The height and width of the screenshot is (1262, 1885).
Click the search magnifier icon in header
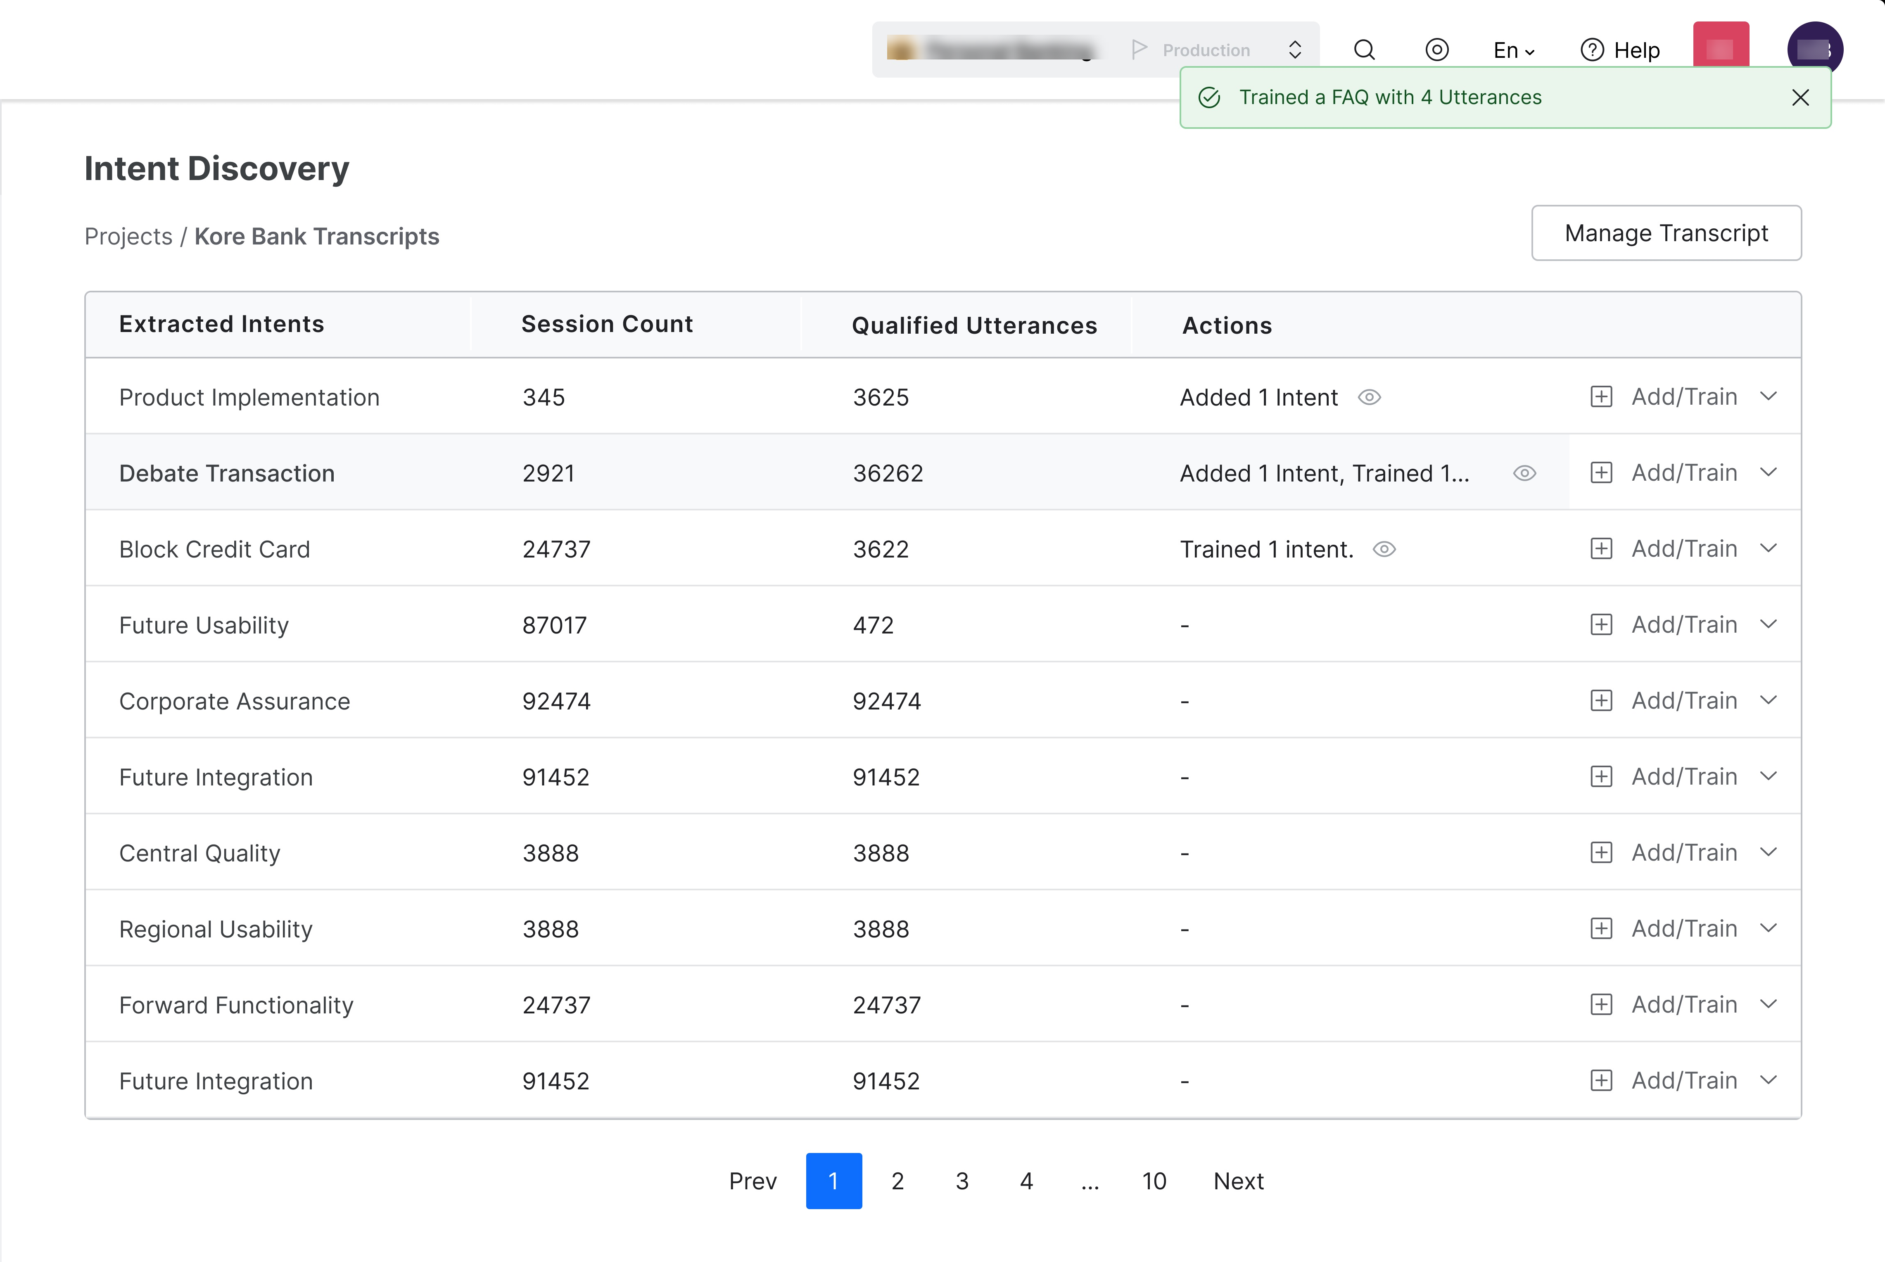point(1364,50)
